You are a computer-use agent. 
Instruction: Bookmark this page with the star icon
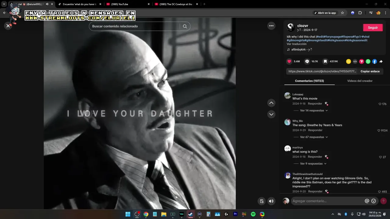coord(342,13)
